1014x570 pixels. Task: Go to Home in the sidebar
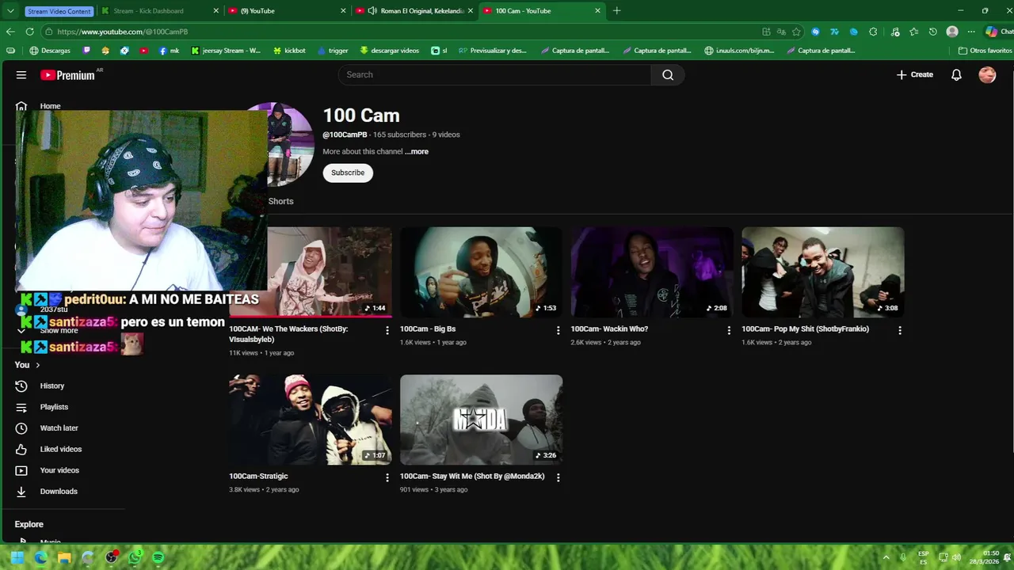tap(50, 106)
